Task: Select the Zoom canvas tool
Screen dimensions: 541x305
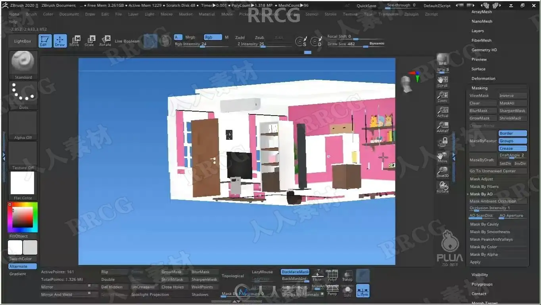Action: coord(443,97)
